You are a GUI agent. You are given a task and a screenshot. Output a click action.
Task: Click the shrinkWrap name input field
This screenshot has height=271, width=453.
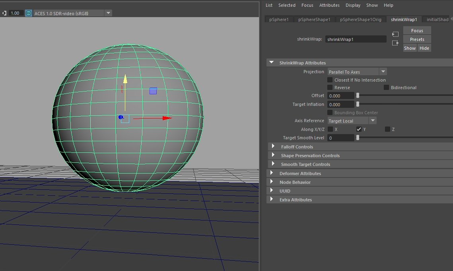tap(356, 39)
